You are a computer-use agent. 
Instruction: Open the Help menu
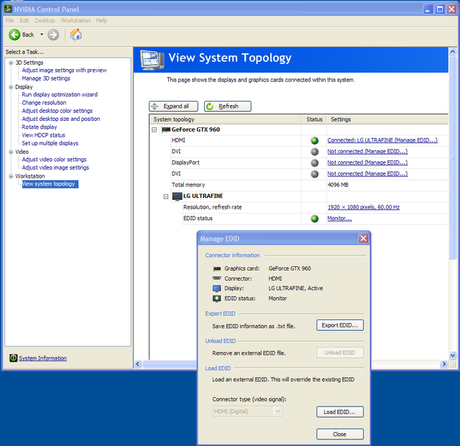[101, 21]
